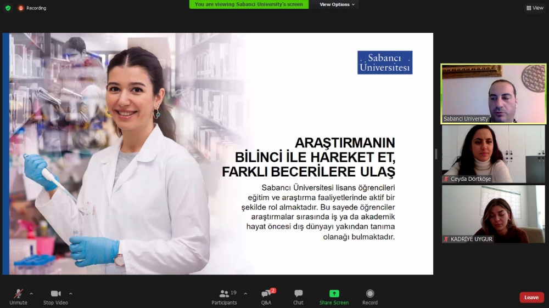This screenshot has height=308, width=549.
Task: Click muted mic icon beside KADRİYE UYGUR
Action: [x=446, y=239]
